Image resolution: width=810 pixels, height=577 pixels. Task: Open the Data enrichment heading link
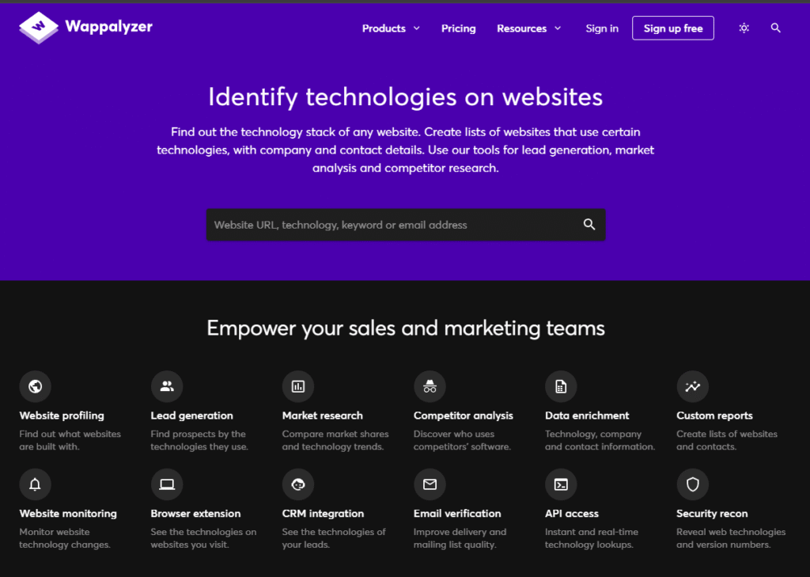point(587,416)
